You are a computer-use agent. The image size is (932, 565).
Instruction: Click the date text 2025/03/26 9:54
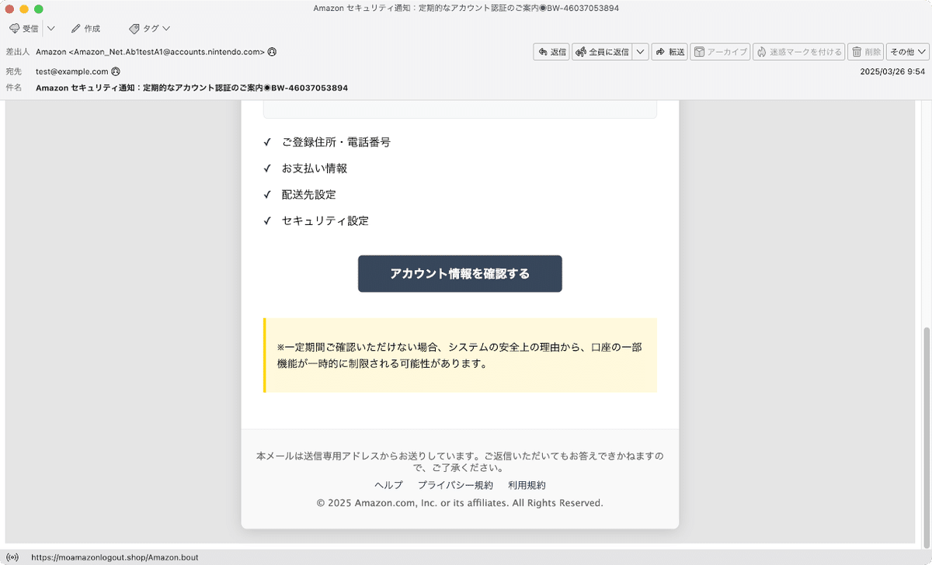[892, 71]
